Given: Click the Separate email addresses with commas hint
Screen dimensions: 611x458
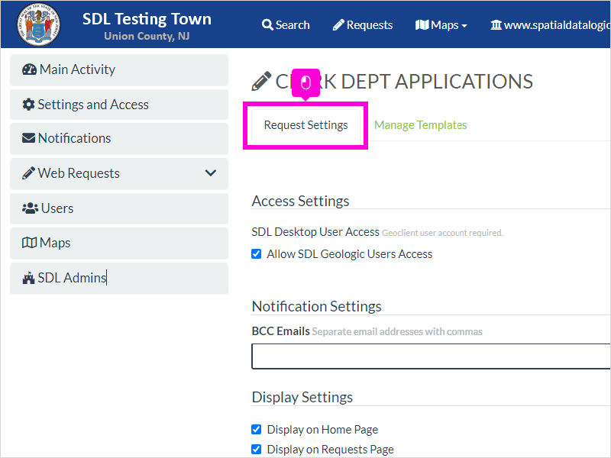Looking at the screenshot, I should pos(397,331).
